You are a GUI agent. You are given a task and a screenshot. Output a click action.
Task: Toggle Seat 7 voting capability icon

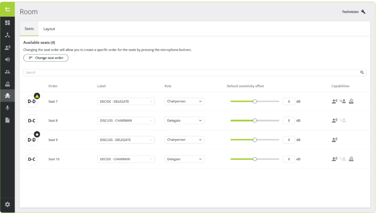click(351, 101)
